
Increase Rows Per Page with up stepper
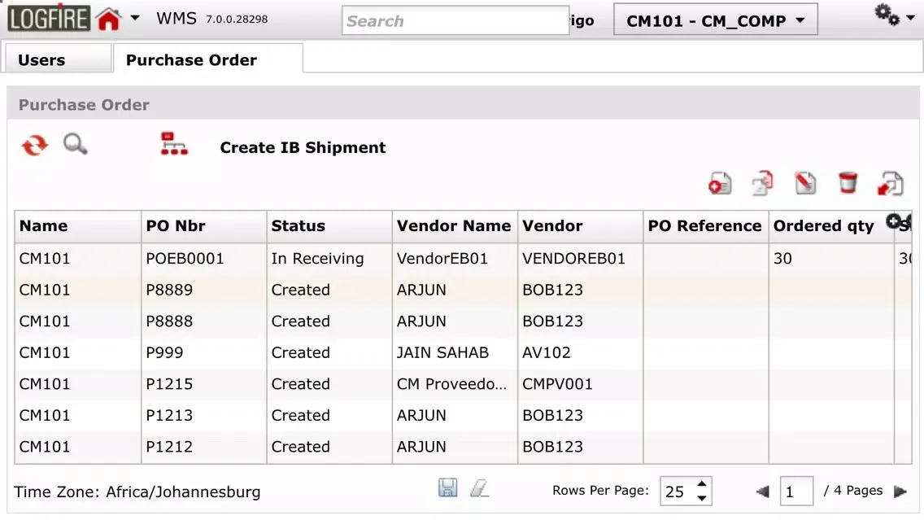pyautogui.click(x=702, y=483)
